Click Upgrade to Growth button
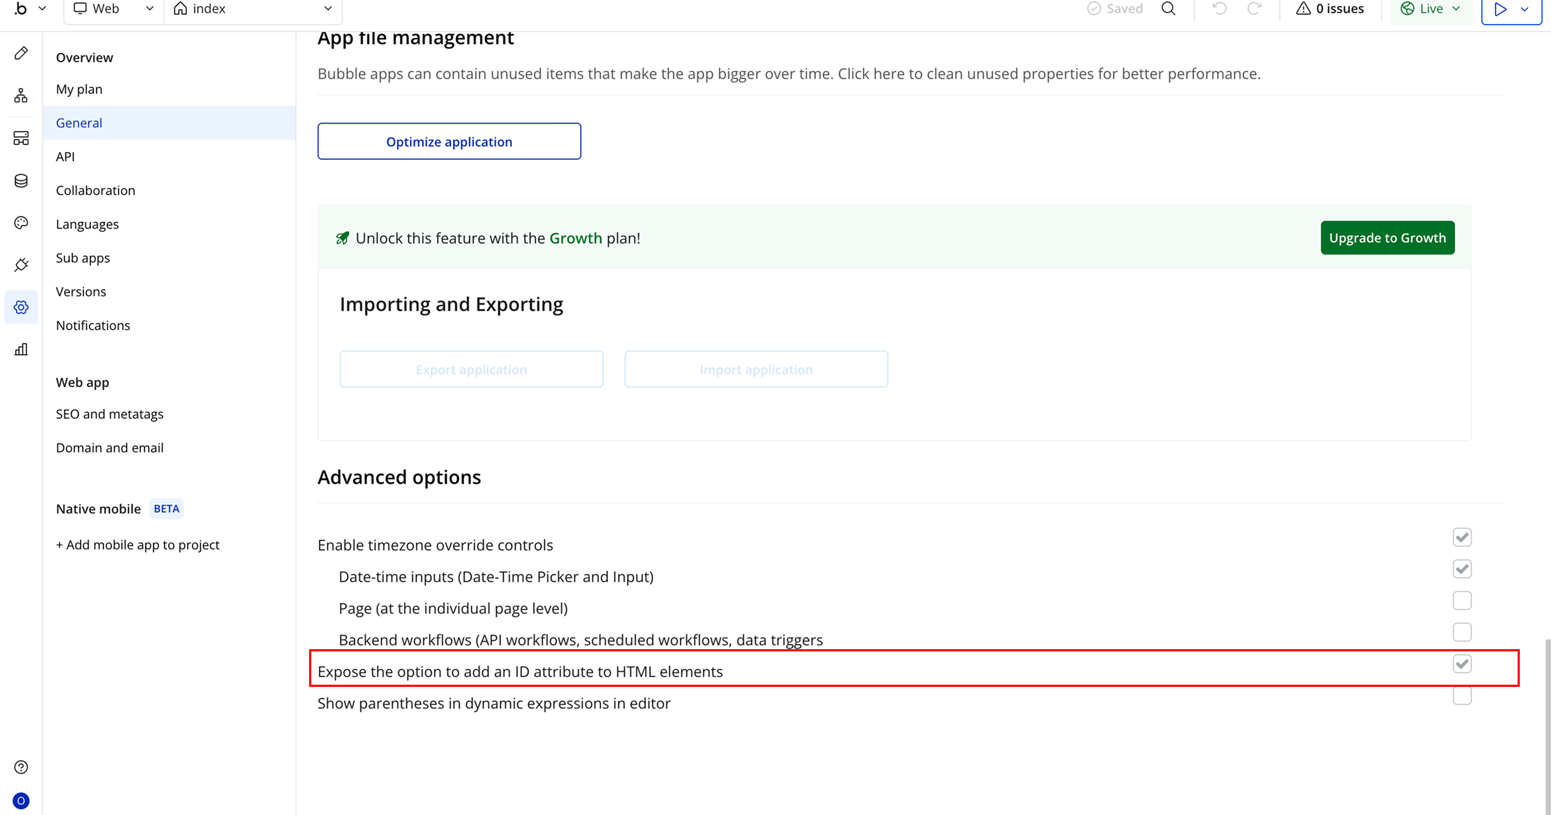Viewport: 1551px width, 815px height. click(1387, 238)
